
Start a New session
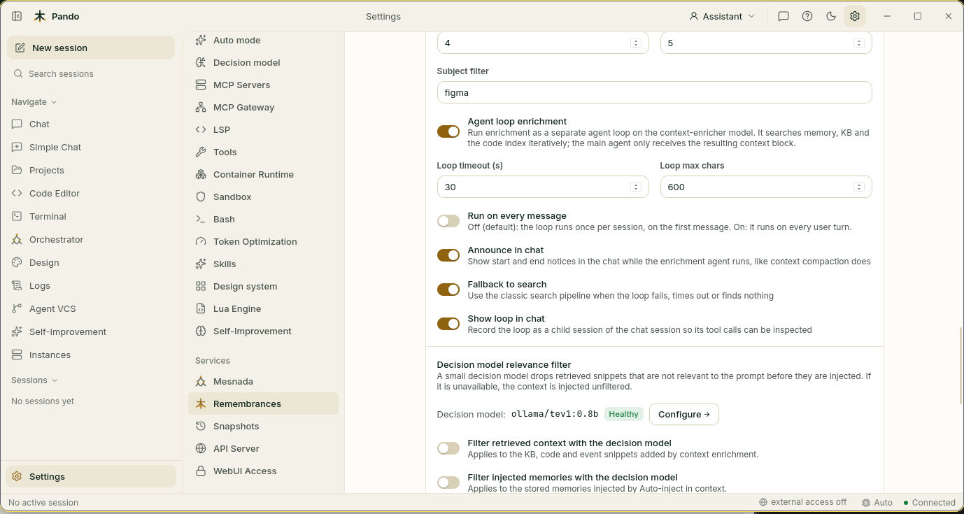[91, 48]
